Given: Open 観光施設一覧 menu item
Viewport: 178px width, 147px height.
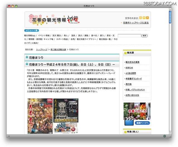Looking at the screenshot, I should pyautogui.click(x=105, y=39).
